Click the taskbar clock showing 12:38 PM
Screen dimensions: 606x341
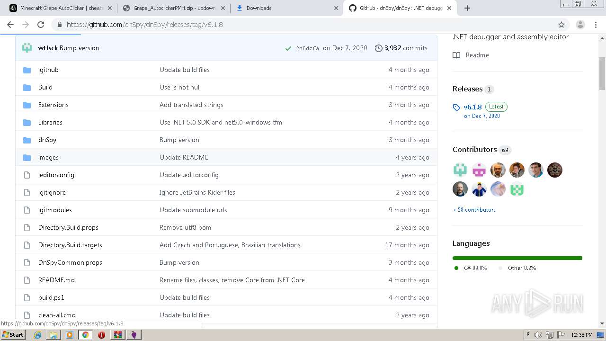582,335
